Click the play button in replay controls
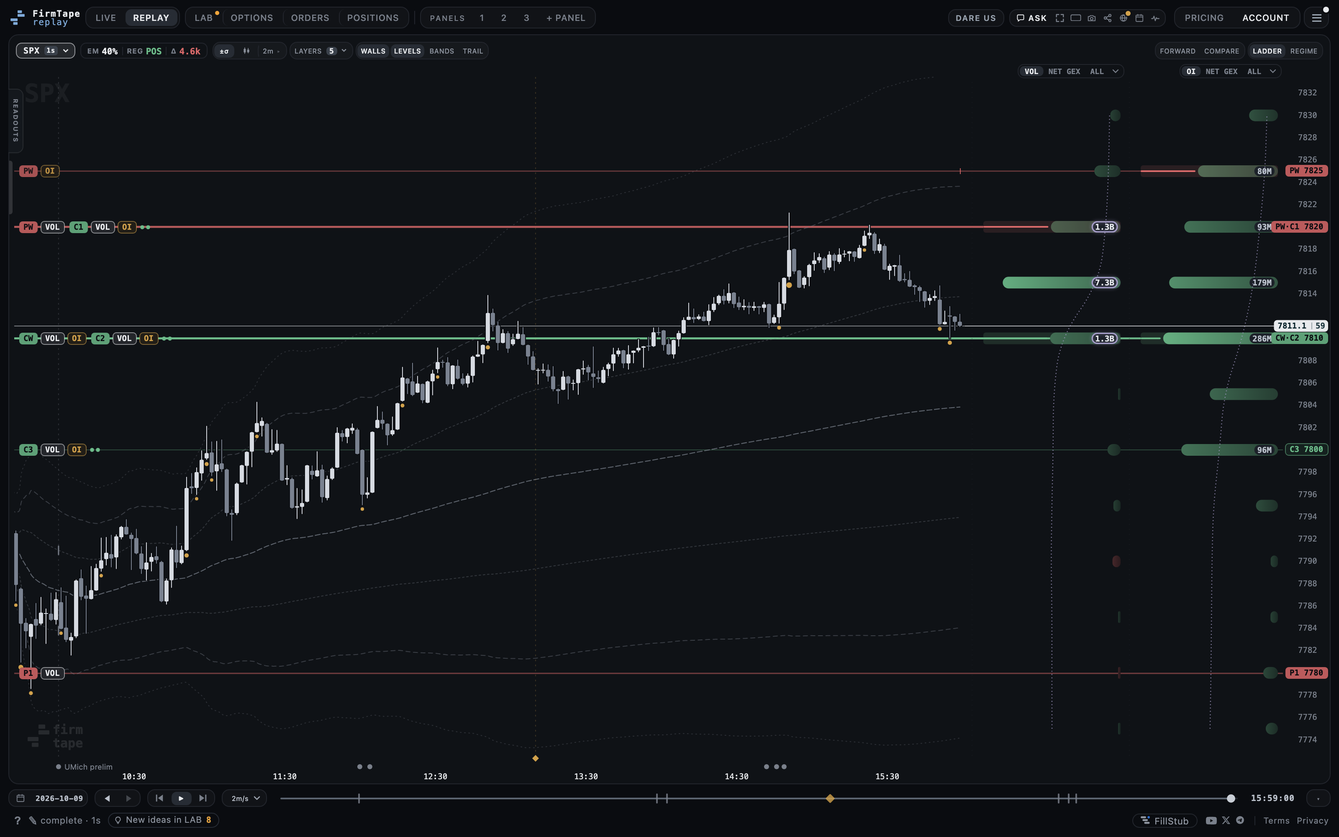 click(x=181, y=798)
